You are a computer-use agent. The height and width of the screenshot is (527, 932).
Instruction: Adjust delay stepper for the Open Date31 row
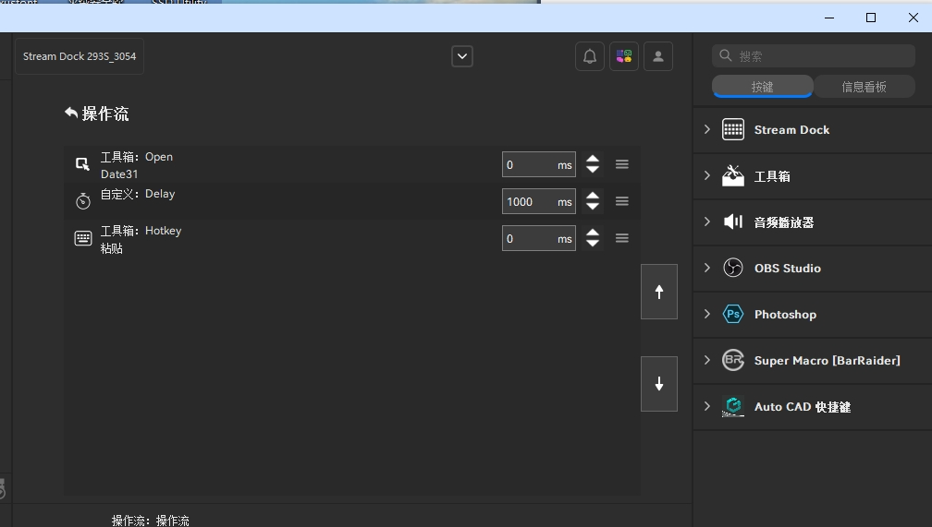click(x=593, y=164)
